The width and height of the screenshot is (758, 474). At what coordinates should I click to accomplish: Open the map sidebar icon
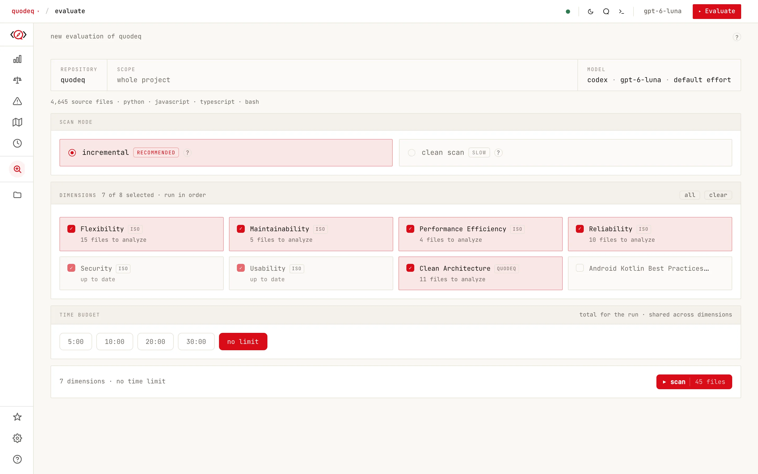17,122
